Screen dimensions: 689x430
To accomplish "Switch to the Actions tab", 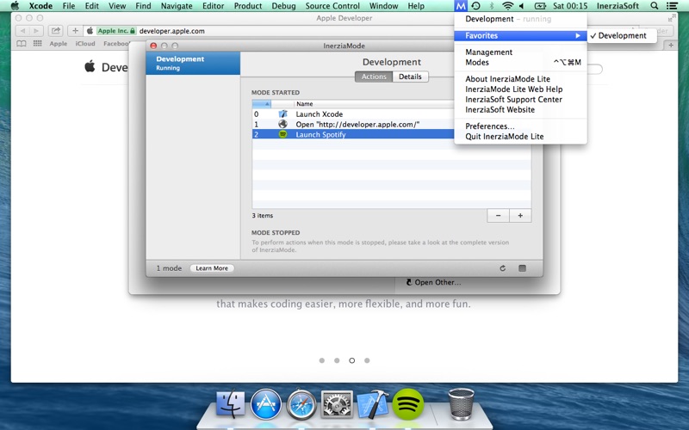I will click(374, 77).
